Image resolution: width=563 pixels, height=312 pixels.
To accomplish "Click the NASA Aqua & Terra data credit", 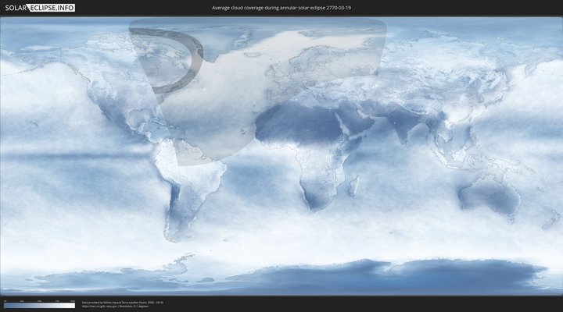I will (x=123, y=302).
